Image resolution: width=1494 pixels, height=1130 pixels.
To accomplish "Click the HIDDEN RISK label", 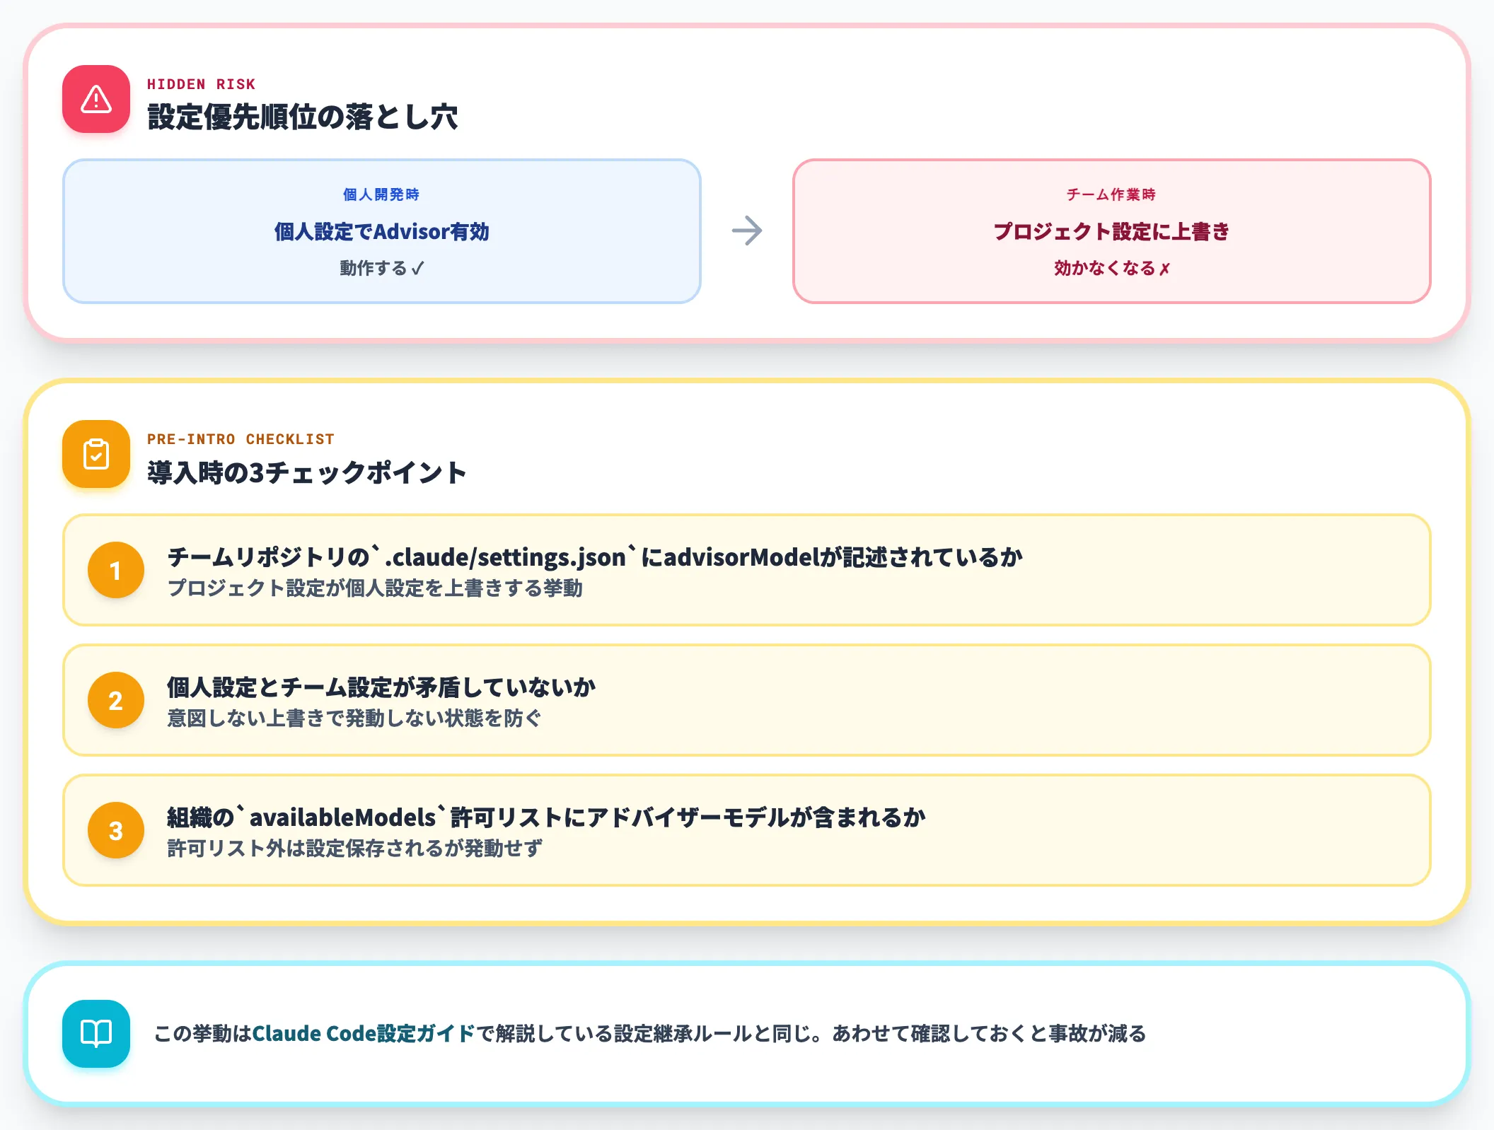I will coord(201,84).
